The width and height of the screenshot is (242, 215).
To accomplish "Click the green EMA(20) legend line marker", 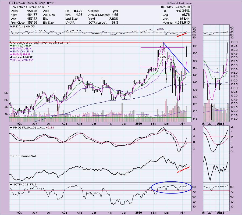I will pyautogui.click(x=11, y=46).
